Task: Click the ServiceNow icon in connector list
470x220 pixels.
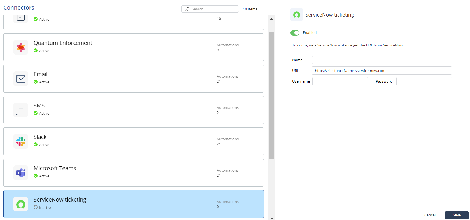Action: tap(21, 204)
